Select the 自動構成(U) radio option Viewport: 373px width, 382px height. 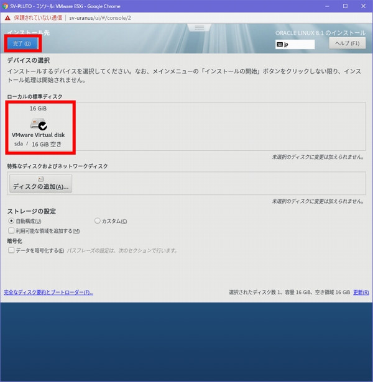(x=11, y=221)
